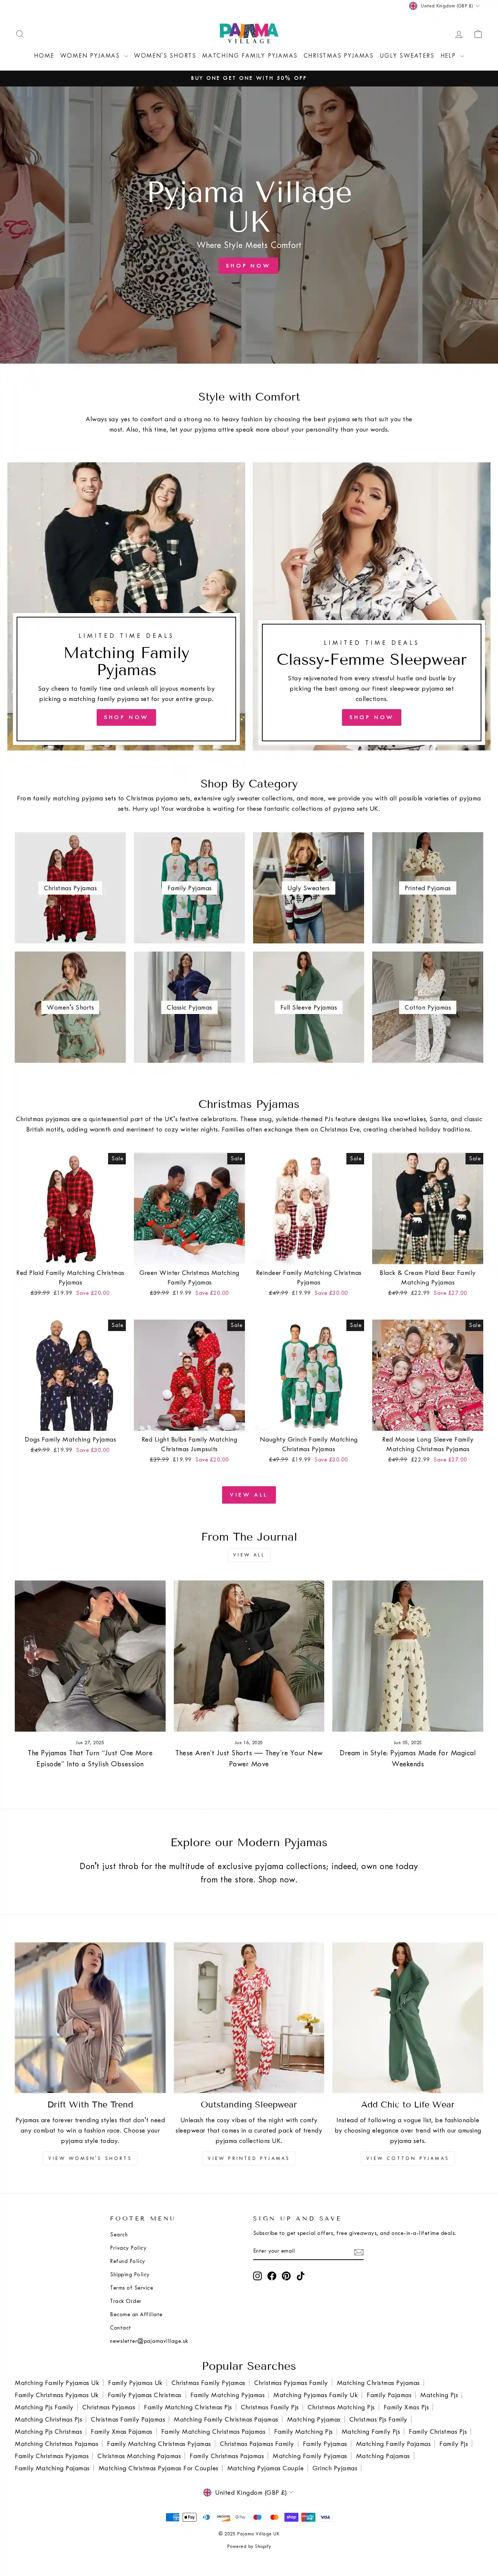Open the Pinterest icon in footer

coord(286,2275)
